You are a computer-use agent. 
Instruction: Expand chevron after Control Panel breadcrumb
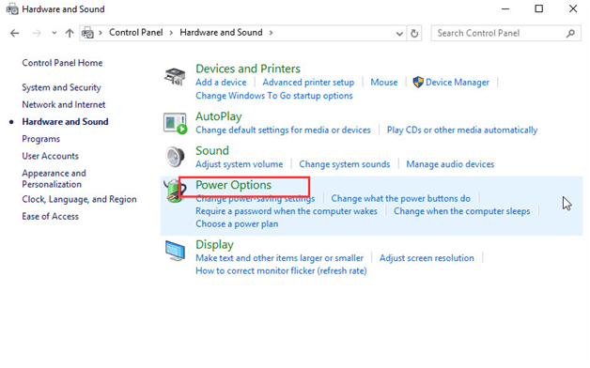click(171, 33)
